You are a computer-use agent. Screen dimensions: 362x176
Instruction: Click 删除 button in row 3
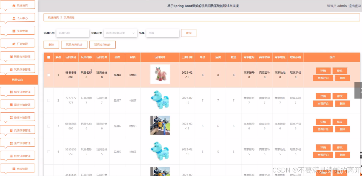point(343,129)
